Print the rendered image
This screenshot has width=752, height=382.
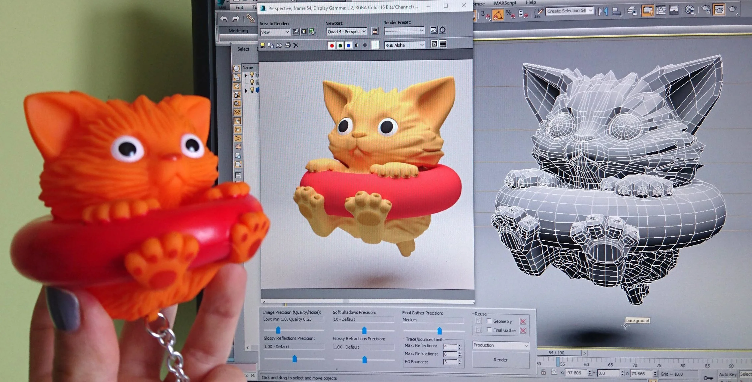(288, 45)
